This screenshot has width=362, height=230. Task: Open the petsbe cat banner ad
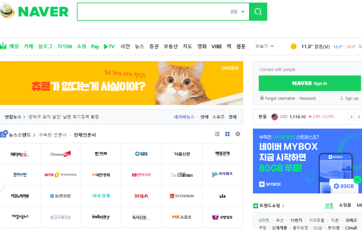(121, 83)
